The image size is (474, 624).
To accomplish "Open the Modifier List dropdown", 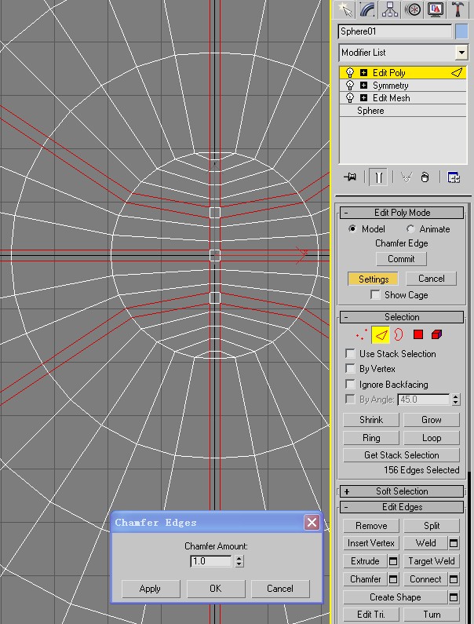I will coord(461,53).
